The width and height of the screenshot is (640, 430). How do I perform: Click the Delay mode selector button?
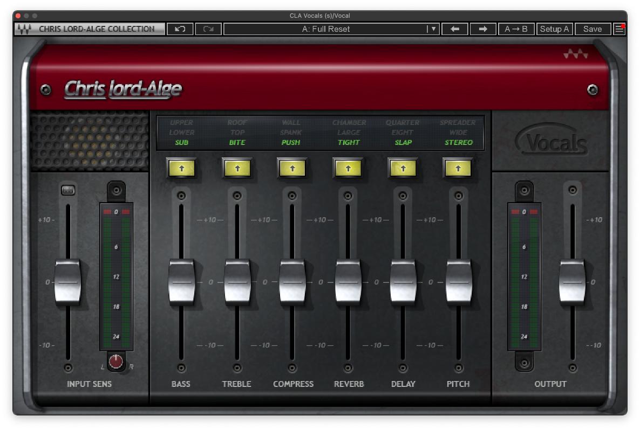point(403,168)
